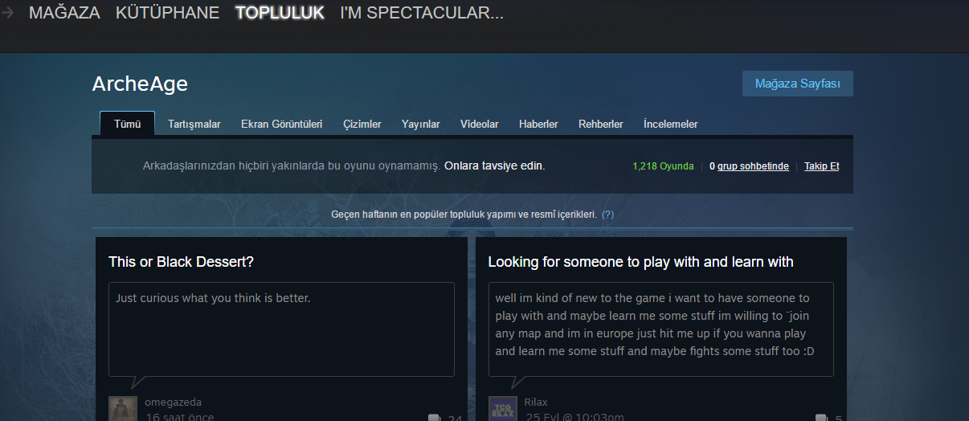Open I'M SPECTACULAR... profile menu
Image resolution: width=969 pixels, height=421 pixels.
(x=422, y=13)
